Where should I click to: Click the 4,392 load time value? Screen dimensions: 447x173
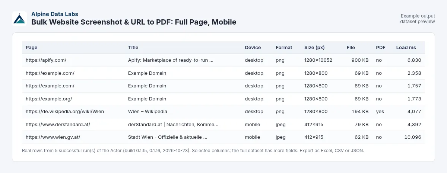pyautogui.click(x=414, y=125)
